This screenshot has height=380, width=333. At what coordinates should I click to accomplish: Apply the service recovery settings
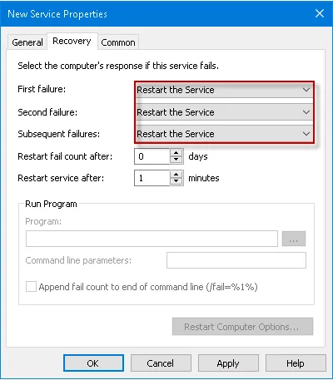pos(228,363)
